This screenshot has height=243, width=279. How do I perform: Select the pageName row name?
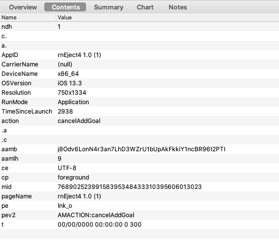[x=16, y=196]
